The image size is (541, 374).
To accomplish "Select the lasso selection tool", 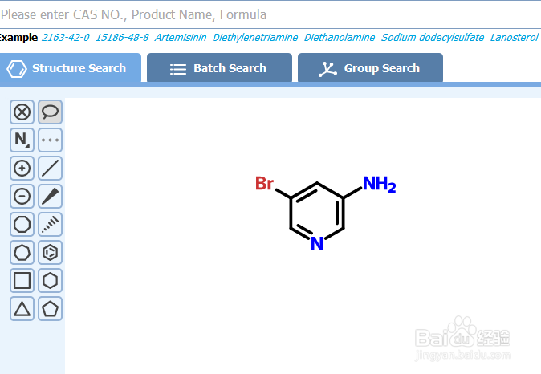I will 50,112.
